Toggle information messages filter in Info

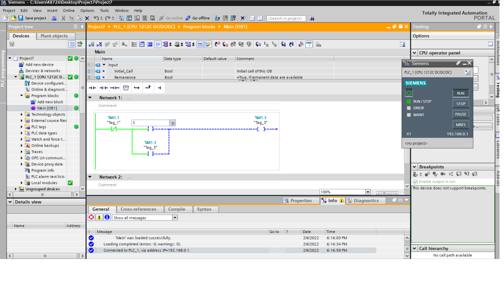tap(107, 217)
